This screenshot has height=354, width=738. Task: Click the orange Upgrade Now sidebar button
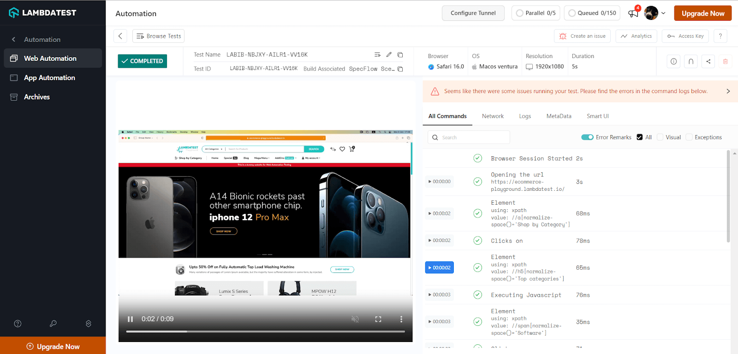[x=53, y=346]
